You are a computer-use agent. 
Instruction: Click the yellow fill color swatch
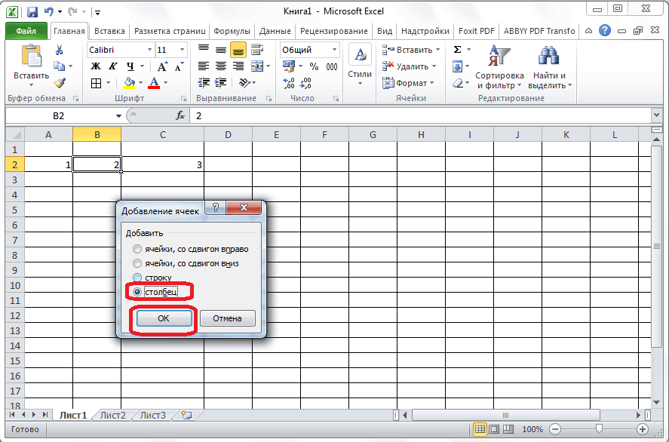pyautogui.click(x=129, y=83)
